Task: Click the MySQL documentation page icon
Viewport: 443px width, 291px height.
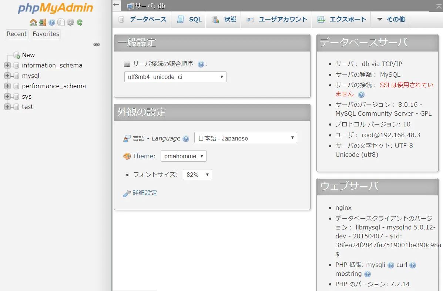Action: pyautogui.click(x=61, y=22)
